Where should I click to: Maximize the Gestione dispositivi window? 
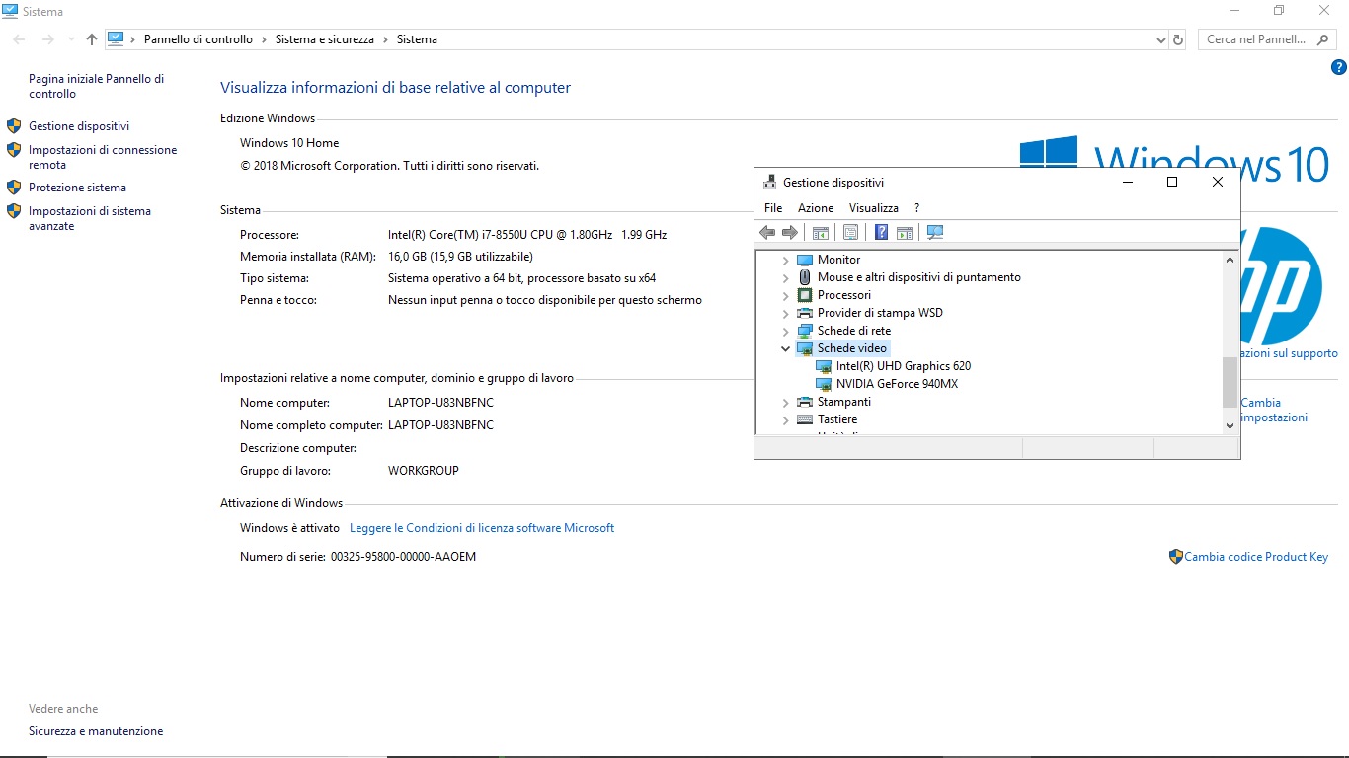pyautogui.click(x=1172, y=182)
